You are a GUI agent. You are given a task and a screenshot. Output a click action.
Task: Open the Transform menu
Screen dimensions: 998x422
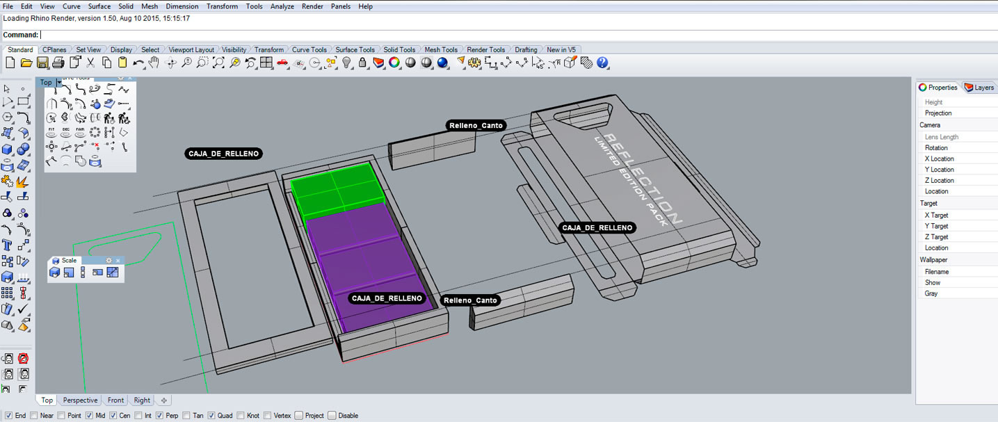[x=222, y=6]
